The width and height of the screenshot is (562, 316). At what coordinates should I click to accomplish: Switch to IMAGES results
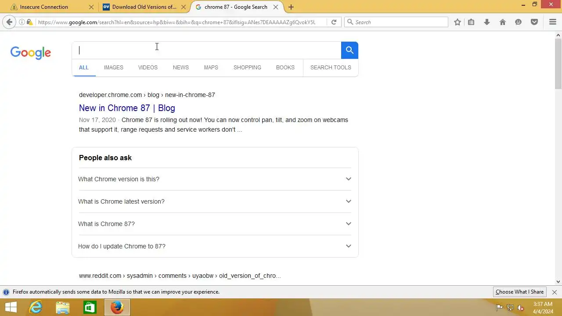[x=114, y=68]
